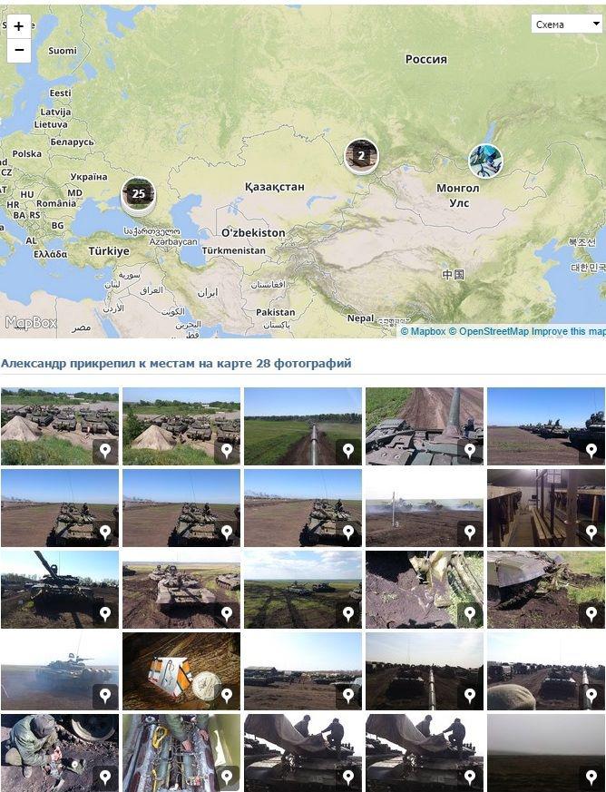Open the single photo marker near Mongolia
The image size is (606, 792).
click(485, 161)
